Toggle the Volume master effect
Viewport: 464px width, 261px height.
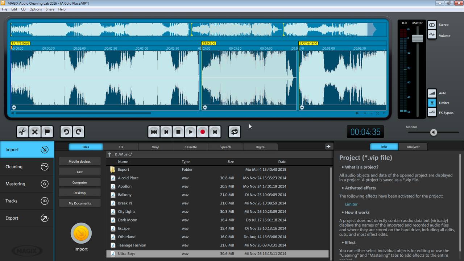click(x=432, y=35)
